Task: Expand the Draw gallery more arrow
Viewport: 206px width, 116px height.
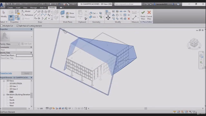Action: tap(52, 19)
